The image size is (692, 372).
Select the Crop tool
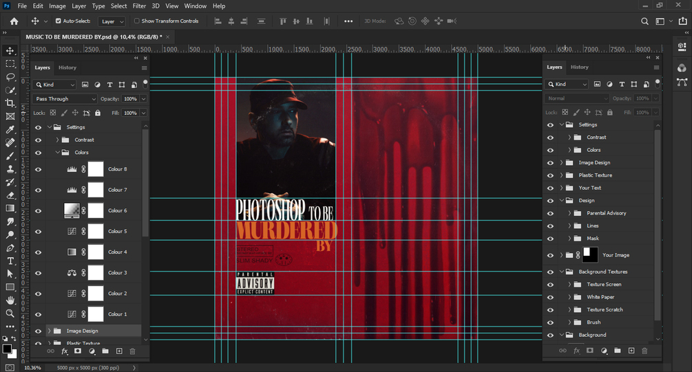coord(10,103)
